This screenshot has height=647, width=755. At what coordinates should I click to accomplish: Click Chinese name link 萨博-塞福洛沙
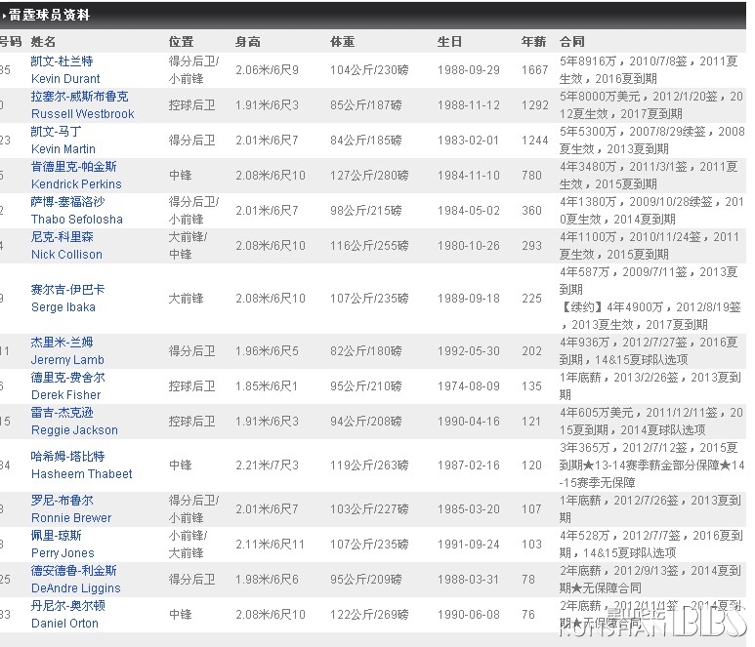[x=67, y=202]
